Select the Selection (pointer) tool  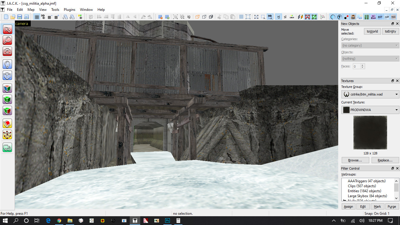[x=7, y=29]
